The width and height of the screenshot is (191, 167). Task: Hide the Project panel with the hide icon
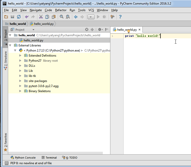coord(107,29)
